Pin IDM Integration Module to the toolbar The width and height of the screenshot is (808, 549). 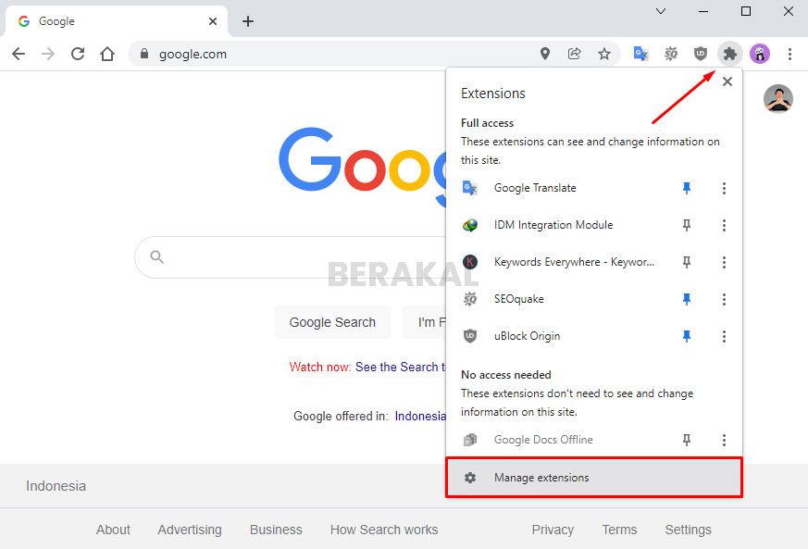687,225
